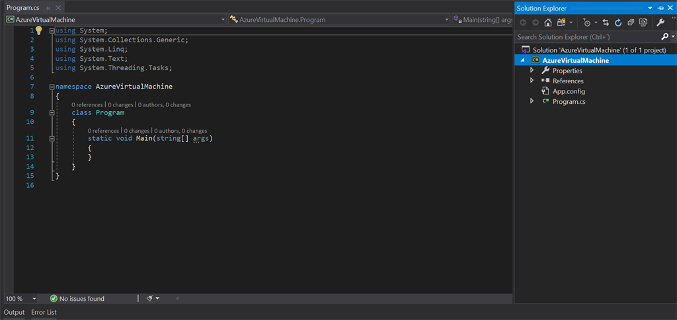Open the Output tab

coord(15,312)
